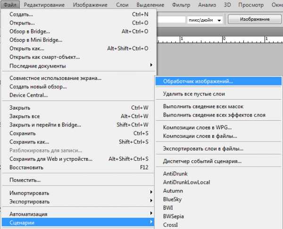Screen dimensions: 283x229
Task: Run the BlueSky script
Action: (218, 199)
